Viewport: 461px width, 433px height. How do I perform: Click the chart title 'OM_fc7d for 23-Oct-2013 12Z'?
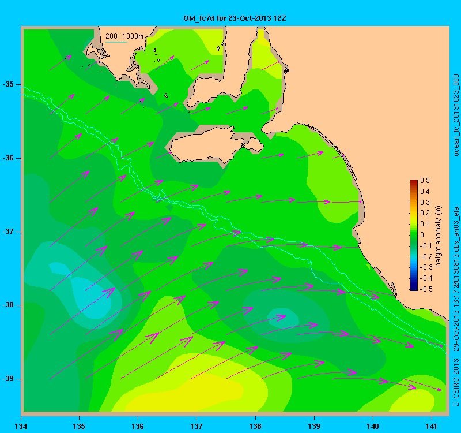coord(235,18)
